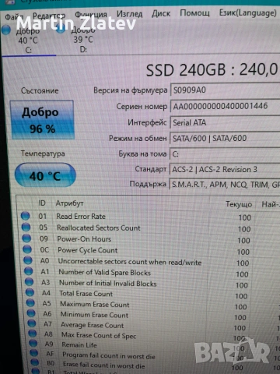Click status icon of Number of Valid Spare Blocks
Viewport: 280px width, 374px height.
(29, 271)
